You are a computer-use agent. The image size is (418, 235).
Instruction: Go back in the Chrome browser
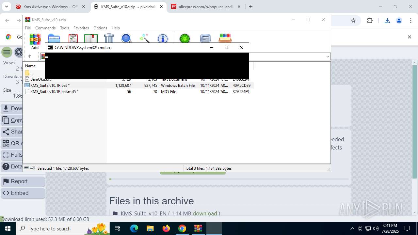[7, 21]
